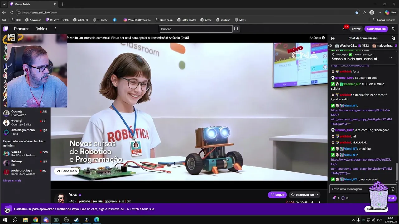Open Copilot Chat in the browser toolbar

pos(390,12)
